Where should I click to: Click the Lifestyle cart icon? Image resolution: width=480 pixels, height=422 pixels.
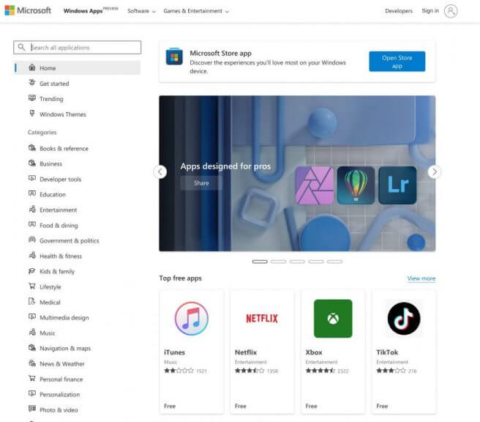(32, 286)
